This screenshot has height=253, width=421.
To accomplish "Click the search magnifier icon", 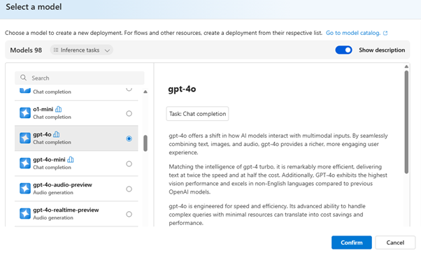I will [x=24, y=78].
